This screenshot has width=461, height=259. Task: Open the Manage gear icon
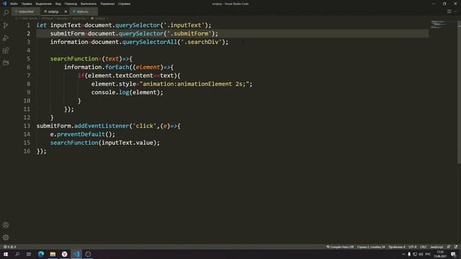(x=6, y=237)
